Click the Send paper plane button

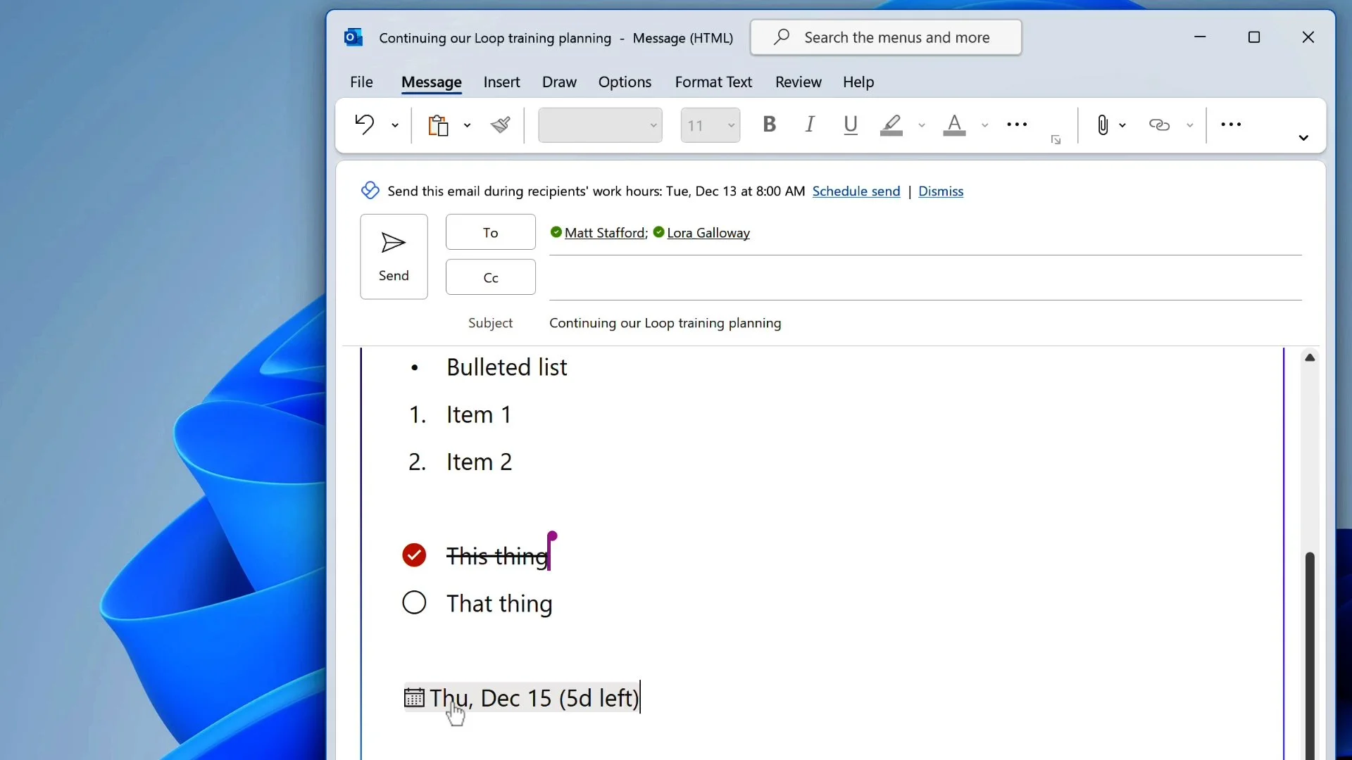click(x=394, y=256)
